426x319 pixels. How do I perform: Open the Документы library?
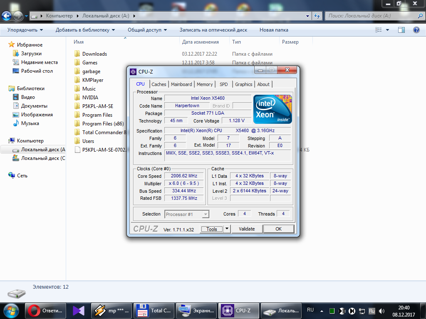34,106
